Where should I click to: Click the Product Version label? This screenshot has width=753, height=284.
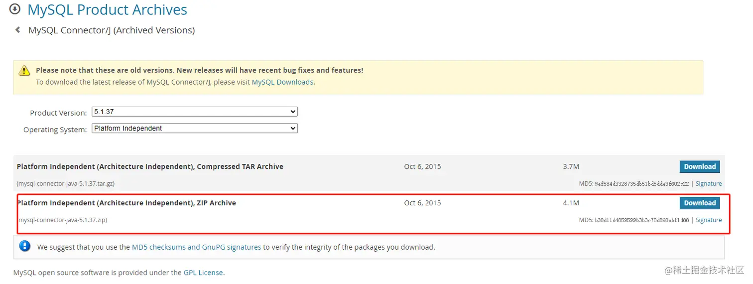click(x=58, y=113)
